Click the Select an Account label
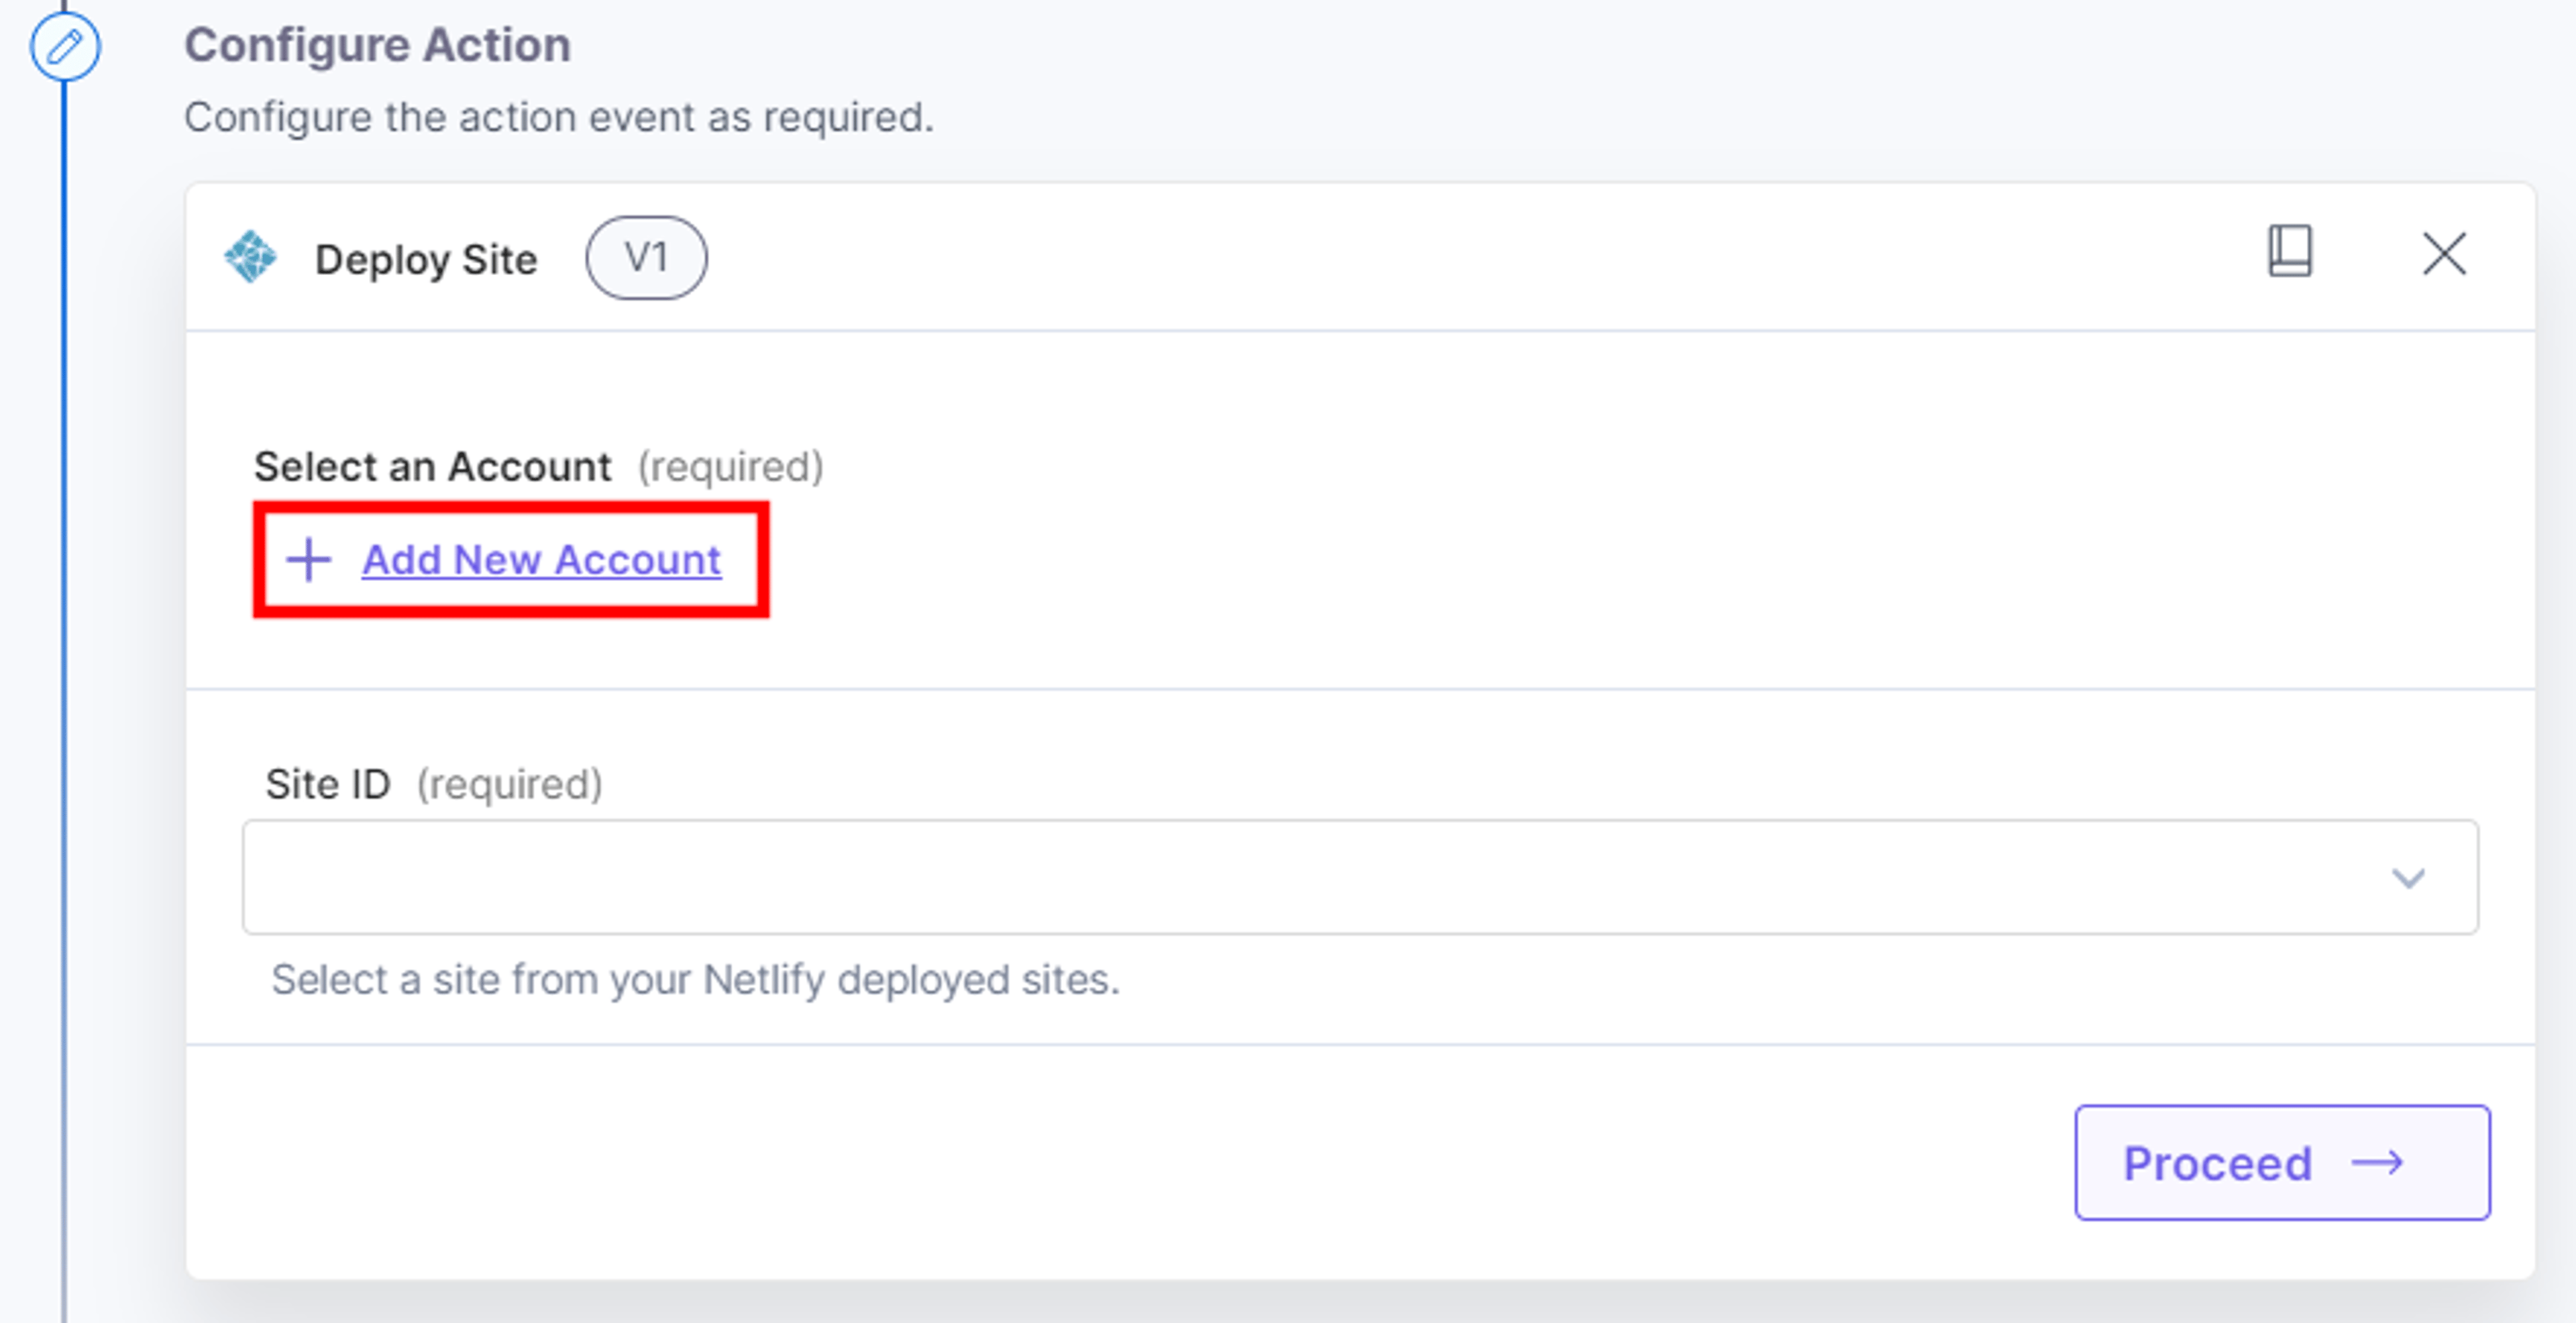 tap(432, 466)
